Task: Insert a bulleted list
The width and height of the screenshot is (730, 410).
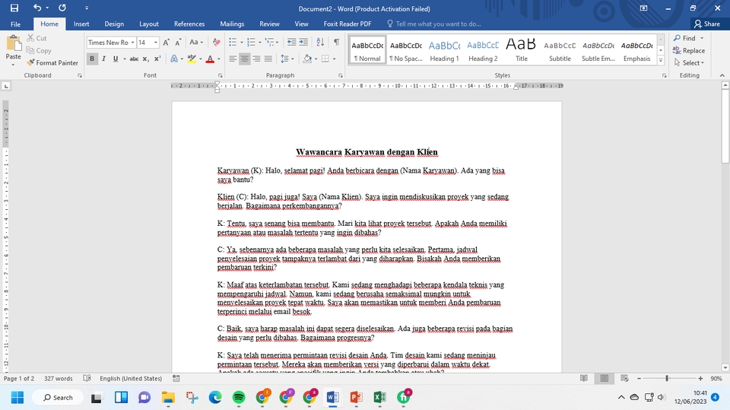Action: click(x=233, y=43)
